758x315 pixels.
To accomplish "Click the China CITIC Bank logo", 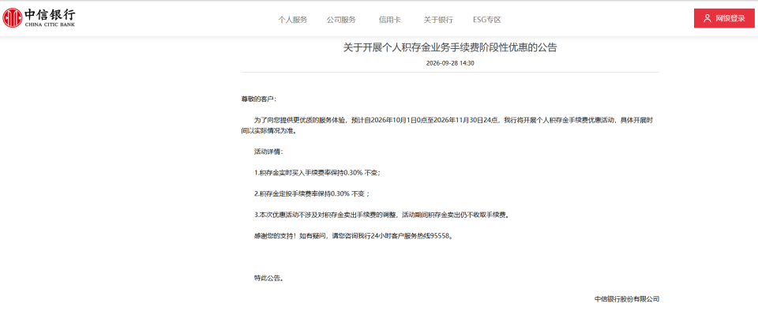I will 39,18.
